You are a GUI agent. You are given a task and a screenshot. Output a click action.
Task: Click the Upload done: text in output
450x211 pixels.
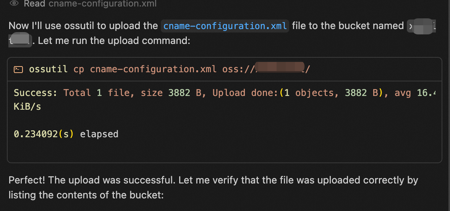[x=245, y=93]
